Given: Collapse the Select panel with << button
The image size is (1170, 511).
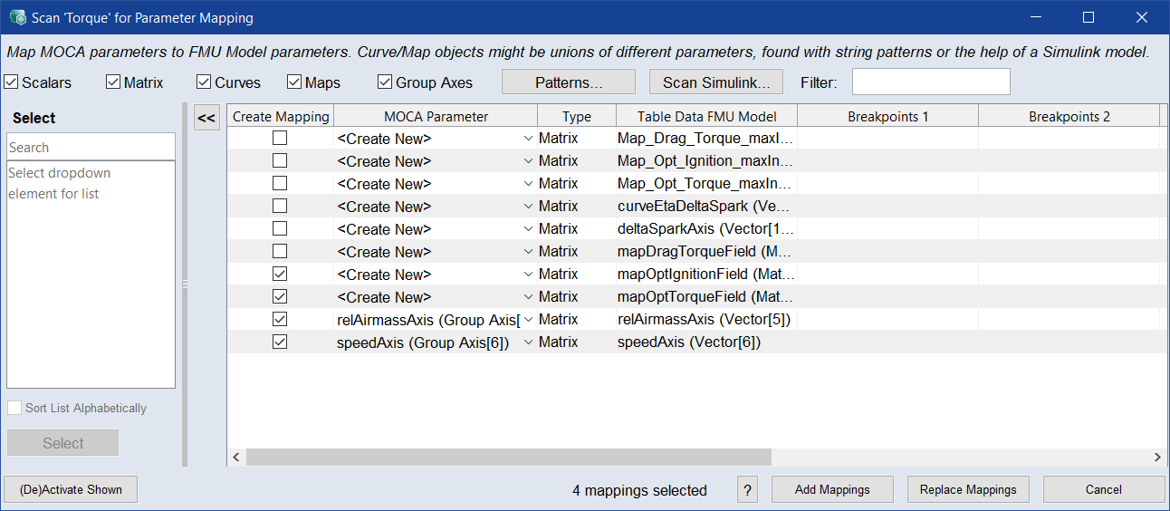Looking at the screenshot, I should pyautogui.click(x=206, y=117).
